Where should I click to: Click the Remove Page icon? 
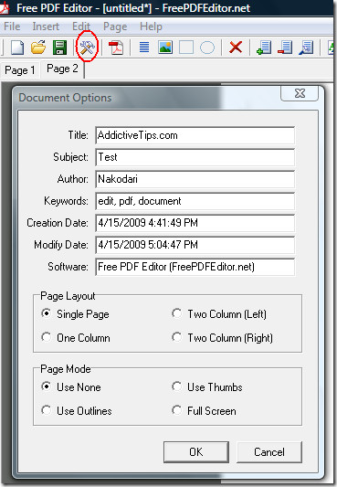[x=285, y=48]
